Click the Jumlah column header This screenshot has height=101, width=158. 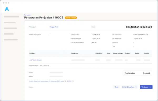147,53
